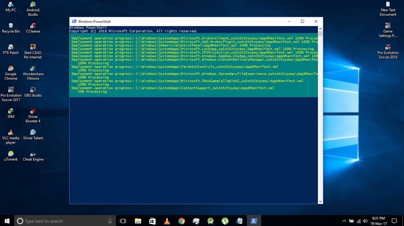The width and height of the screenshot is (404, 226).
Task: Select the OBS Studio desktop icon
Action: pos(33,90)
